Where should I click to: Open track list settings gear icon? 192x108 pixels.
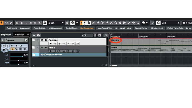pos(106,65)
